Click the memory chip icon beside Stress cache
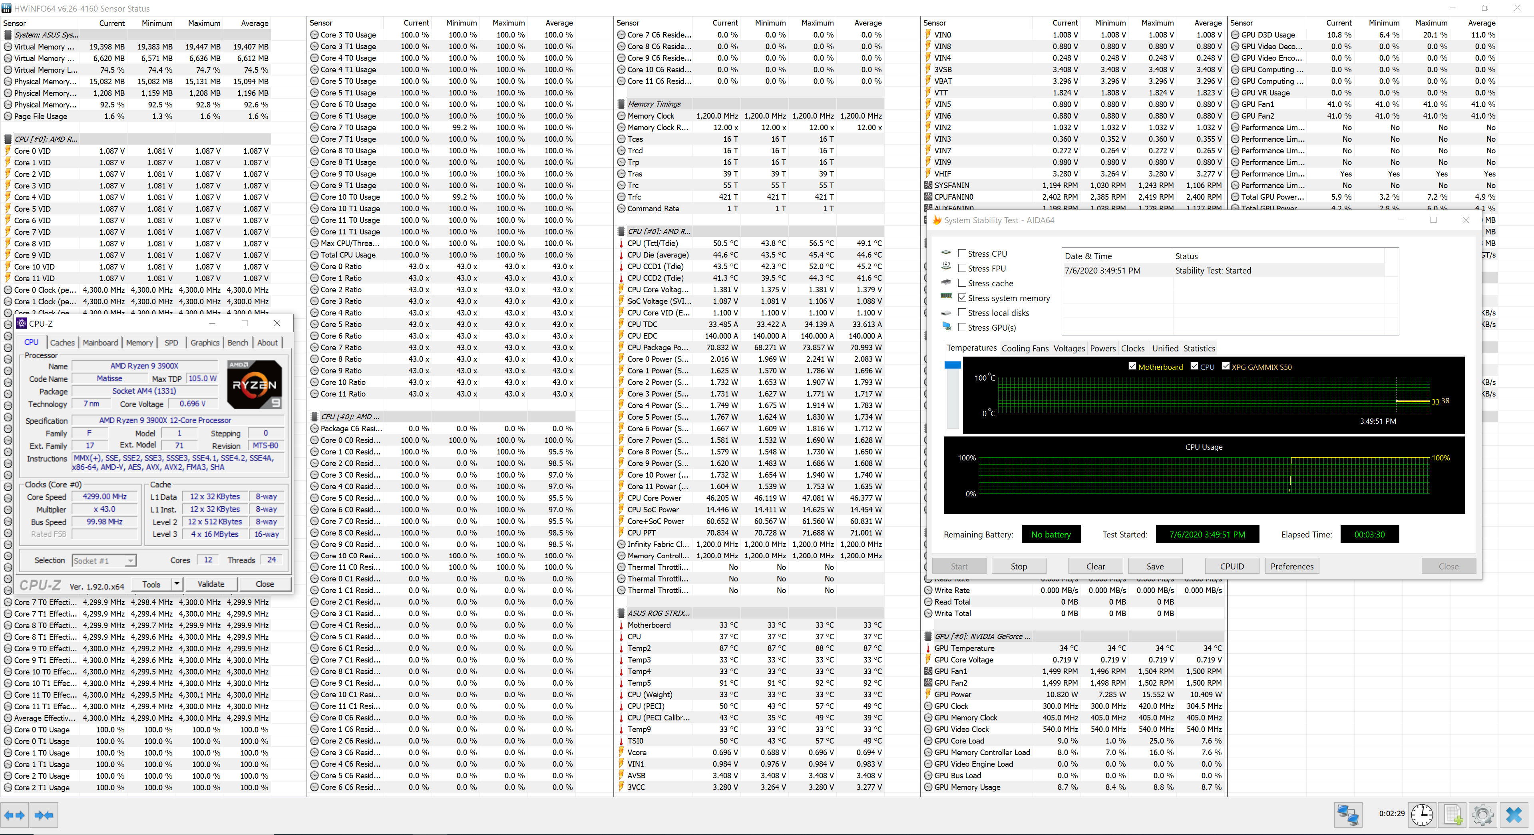 [x=946, y=282]
